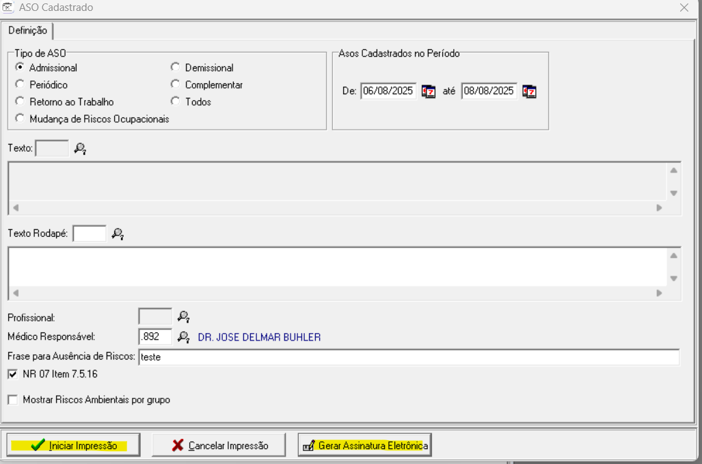Switch to the Definição tab
702x464 pixels.
28,31
